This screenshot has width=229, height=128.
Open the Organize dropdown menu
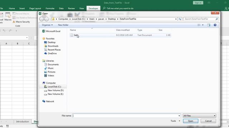47,25
